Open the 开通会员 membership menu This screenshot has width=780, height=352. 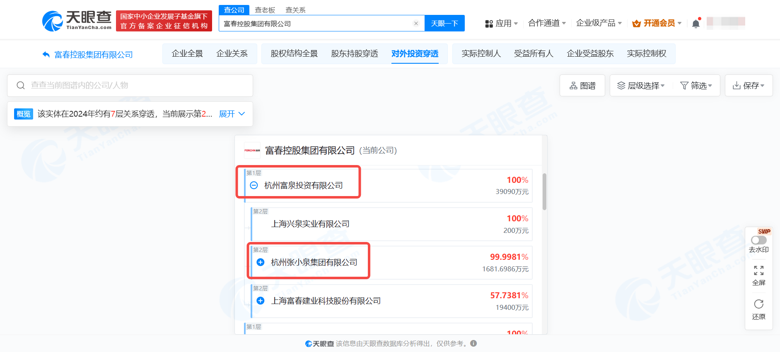click(657, 23)
